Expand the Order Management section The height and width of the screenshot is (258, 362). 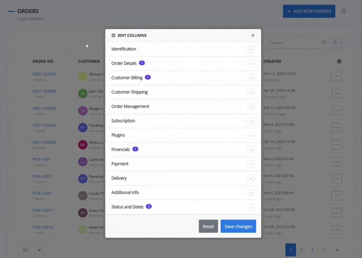point(251,106)
